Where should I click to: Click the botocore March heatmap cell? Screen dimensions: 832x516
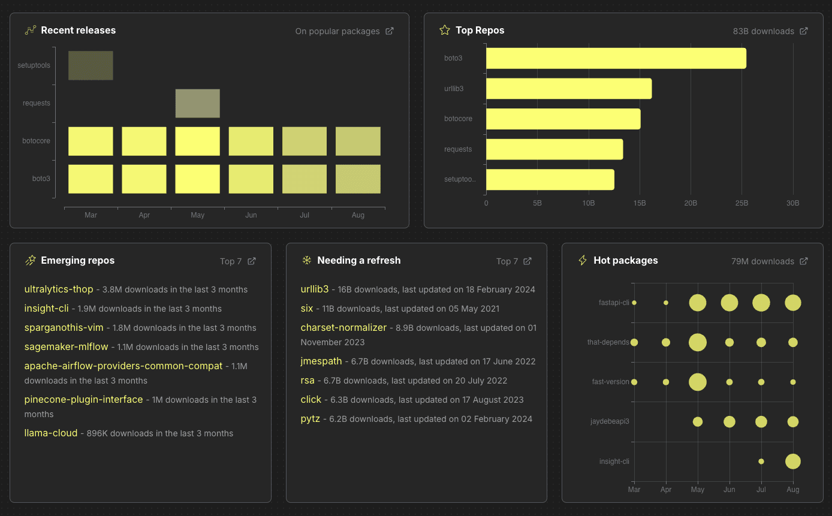coord(91,141)
